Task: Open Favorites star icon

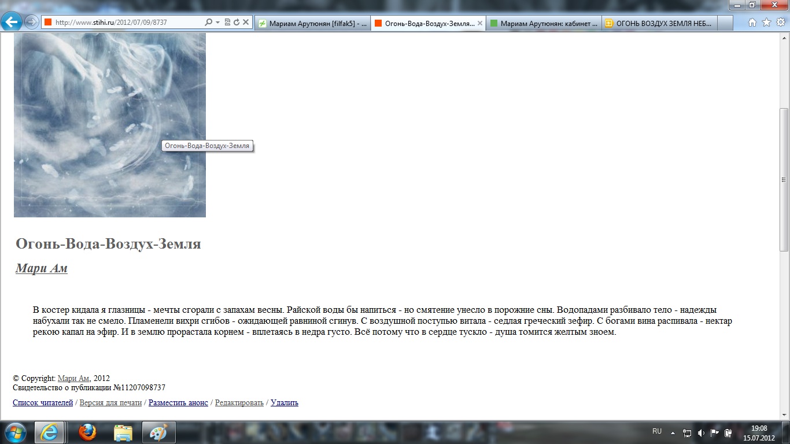Action: tap(766, 22)
